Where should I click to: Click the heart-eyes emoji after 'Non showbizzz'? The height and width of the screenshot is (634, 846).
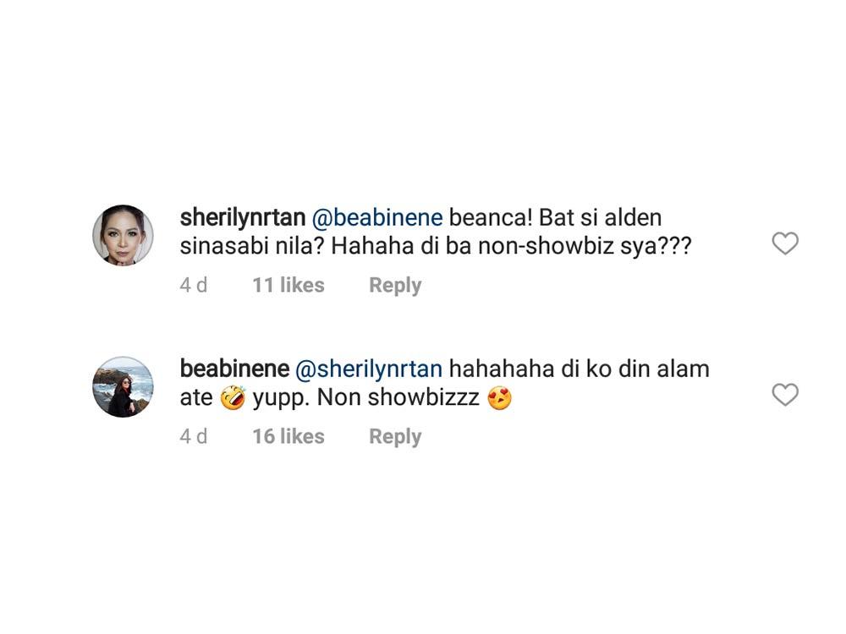coord(500,397)
